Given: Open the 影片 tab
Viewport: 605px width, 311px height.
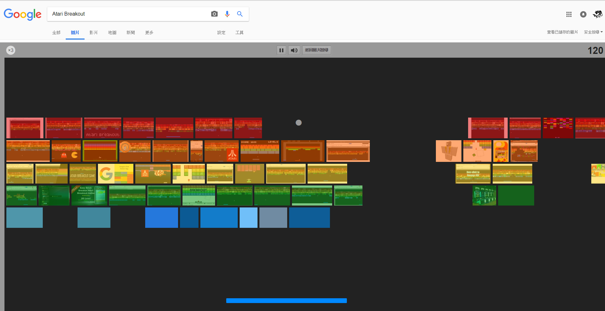Looking at the screenshot, I should pyautogui.click(x=93, y=33).
